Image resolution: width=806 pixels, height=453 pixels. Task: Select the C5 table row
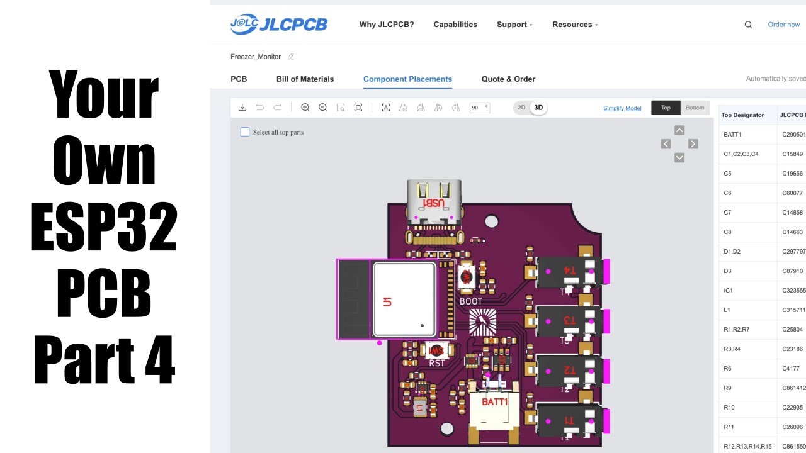coord(763,174)
